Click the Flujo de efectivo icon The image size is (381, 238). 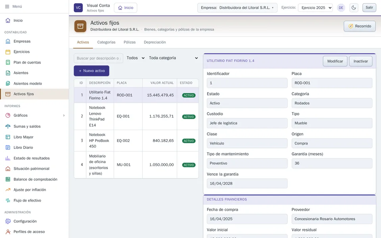8,200
